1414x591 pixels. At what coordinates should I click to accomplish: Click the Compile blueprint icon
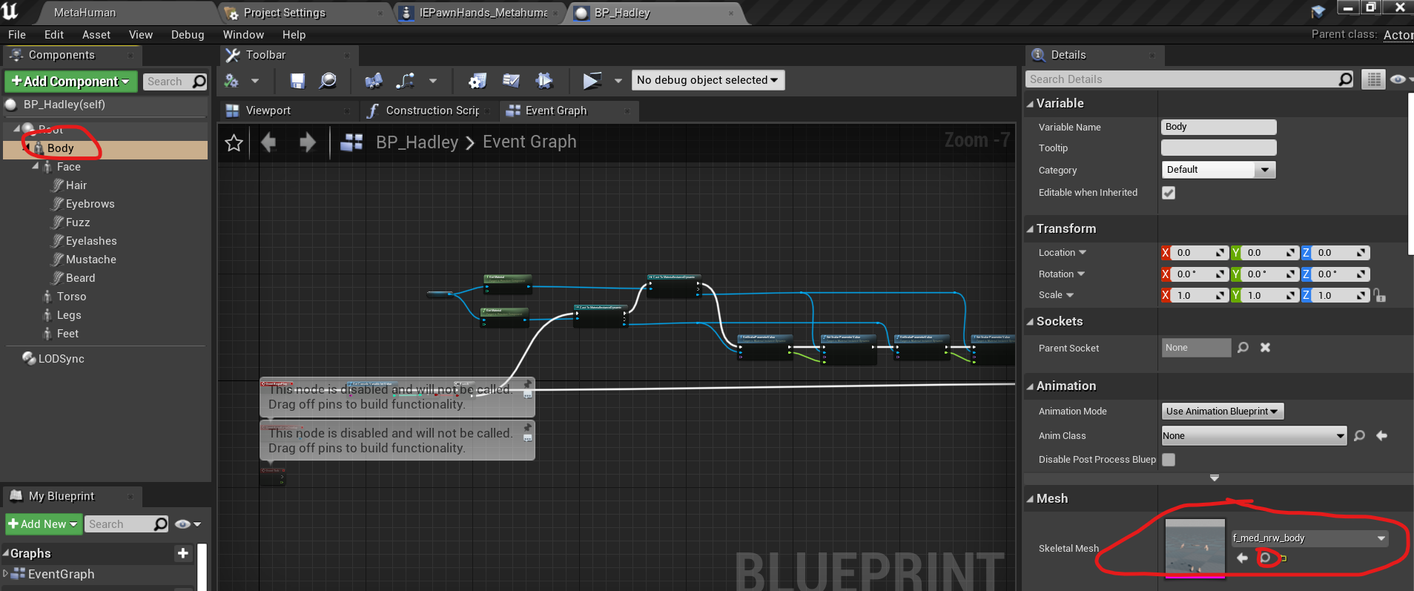coord(232,81)
